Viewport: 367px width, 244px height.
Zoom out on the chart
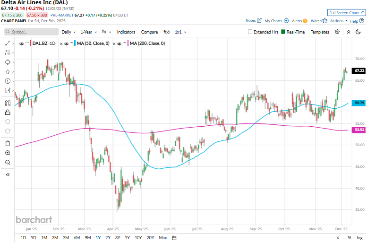pyautogui.click(x=8, y=162)
